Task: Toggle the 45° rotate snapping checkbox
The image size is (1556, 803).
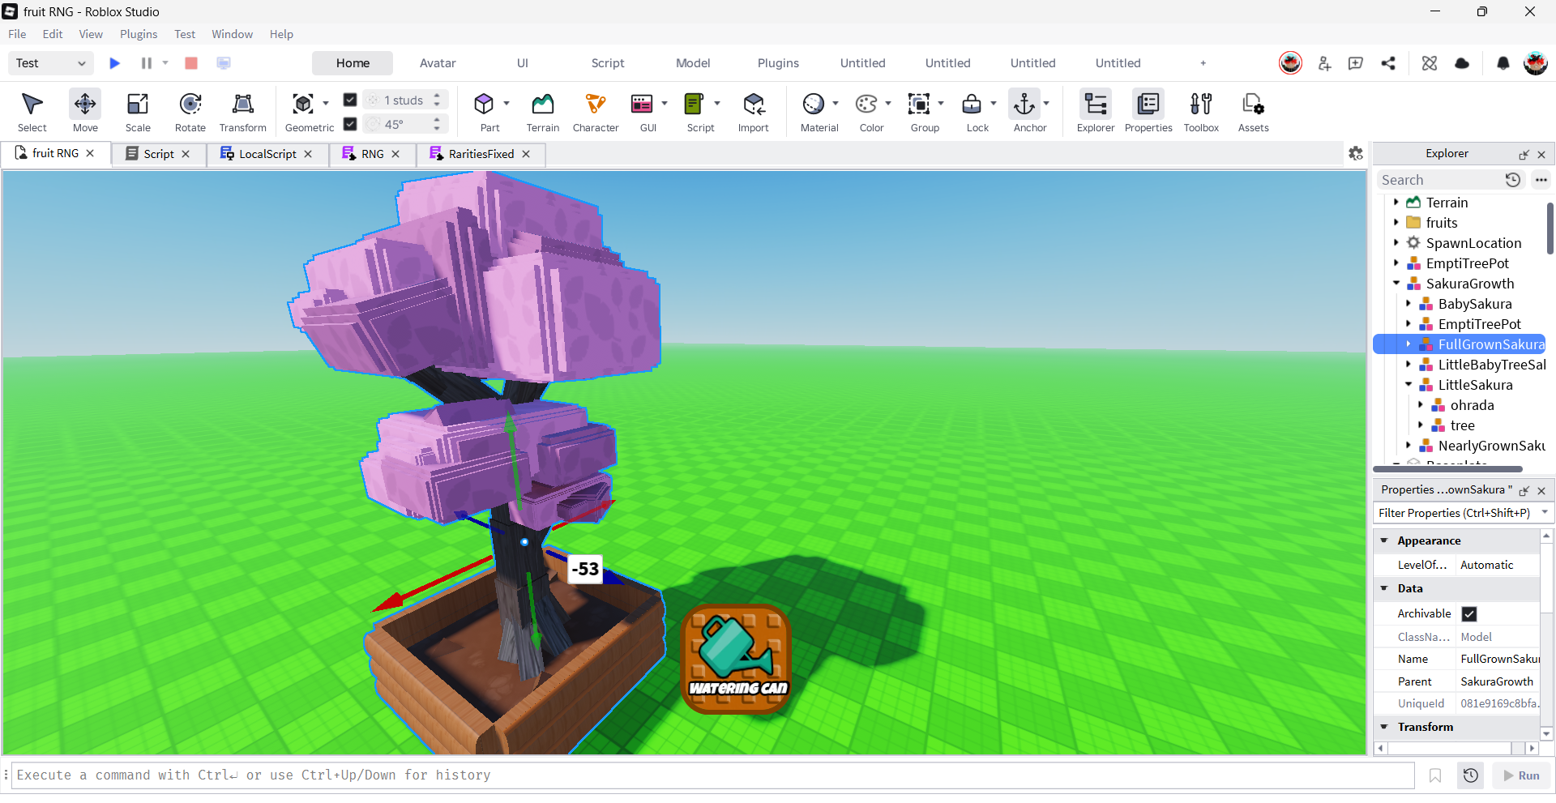Action: (350, 124)
